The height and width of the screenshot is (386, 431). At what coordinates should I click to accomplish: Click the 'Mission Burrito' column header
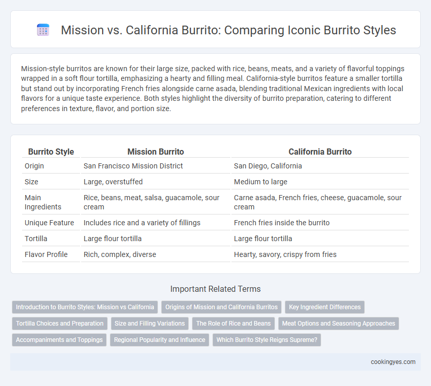tap(155, 152)
